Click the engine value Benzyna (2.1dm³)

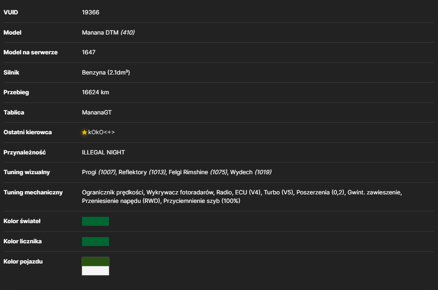(x=106, y=72)
